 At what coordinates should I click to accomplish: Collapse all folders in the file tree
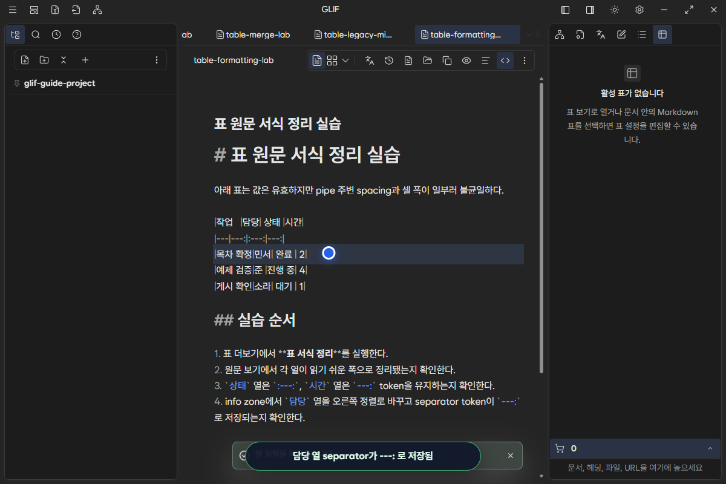pyautogui.click(x=64, y=60)
